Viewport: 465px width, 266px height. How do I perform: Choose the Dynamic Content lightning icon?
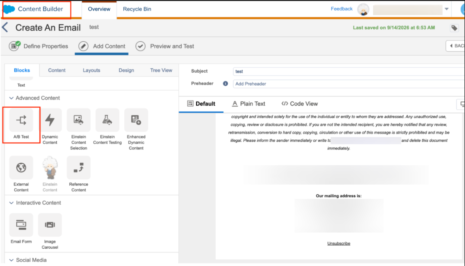click(x=50, y=120)
